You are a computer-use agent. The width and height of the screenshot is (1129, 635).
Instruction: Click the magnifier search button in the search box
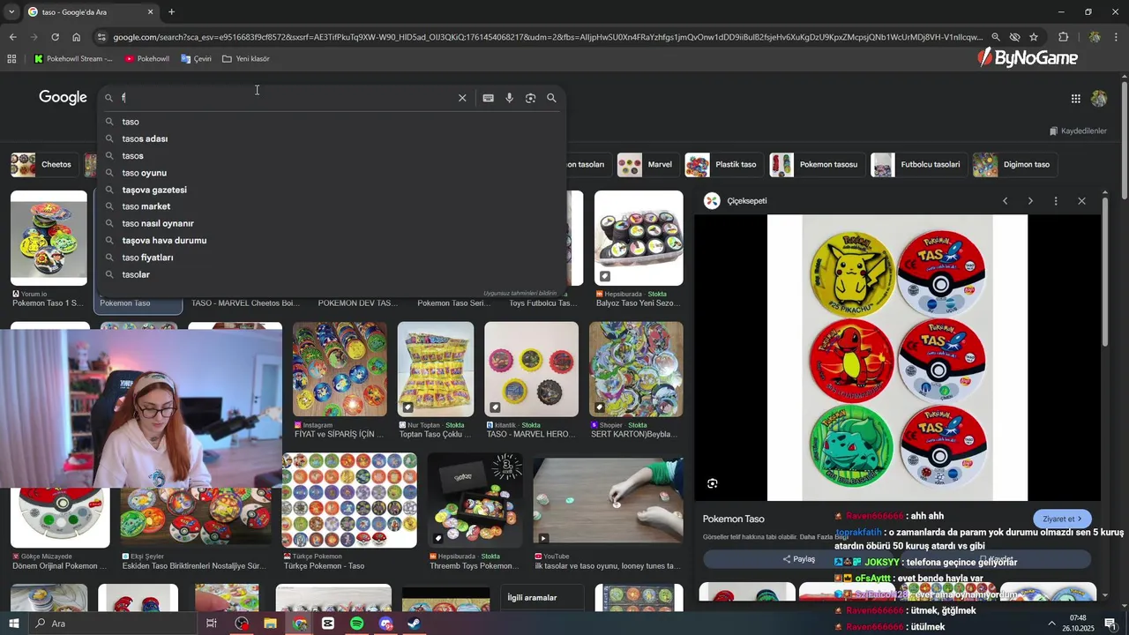[551, 98]
